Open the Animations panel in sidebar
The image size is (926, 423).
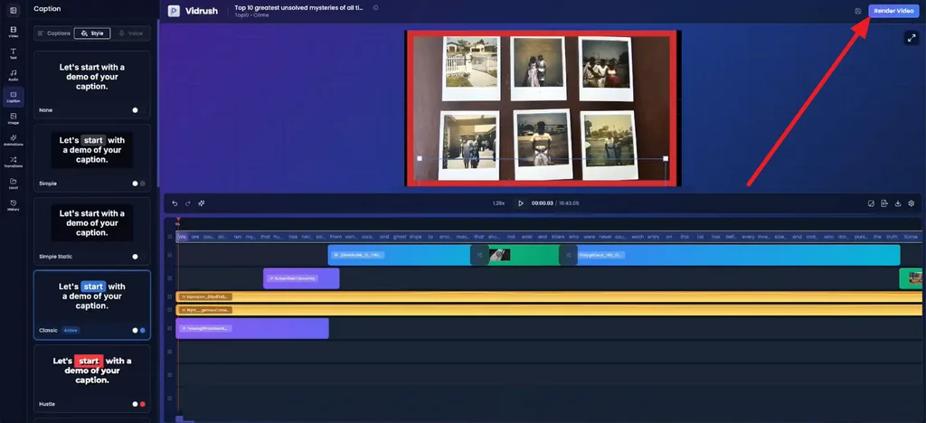point(13,140)
